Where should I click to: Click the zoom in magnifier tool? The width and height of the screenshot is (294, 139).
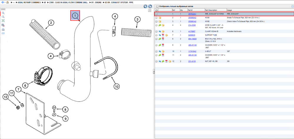point(3,13)
